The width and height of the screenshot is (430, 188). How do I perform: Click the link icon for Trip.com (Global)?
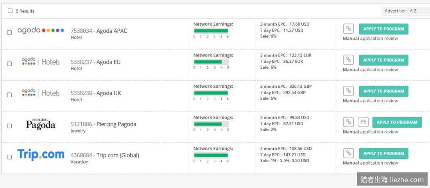coord(348,153)
